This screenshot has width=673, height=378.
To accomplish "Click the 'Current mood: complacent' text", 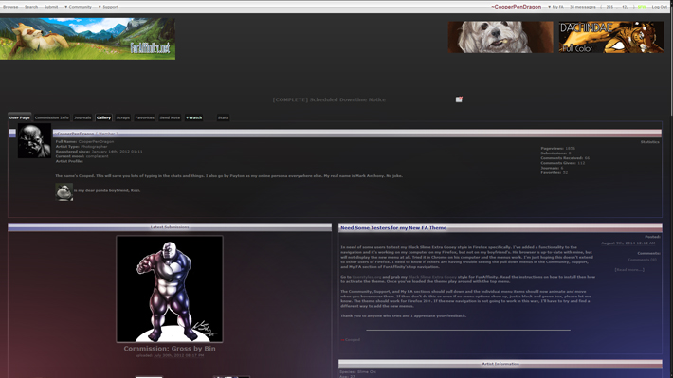I will point(82,156).
